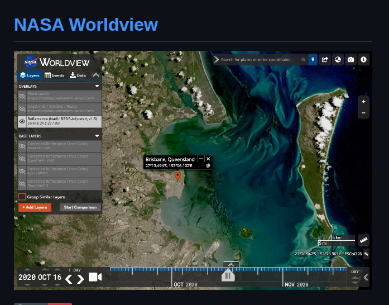389x305 pixels.
Task: Open the information icon menu
Action: 363,60
